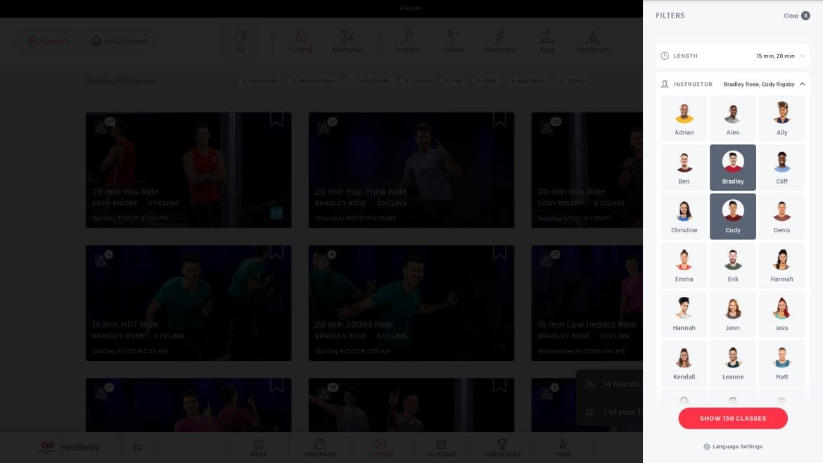This screenshot has height=463, width=823.
Task: Remove the Not Taken filter chip
Action: pos(528,81)
